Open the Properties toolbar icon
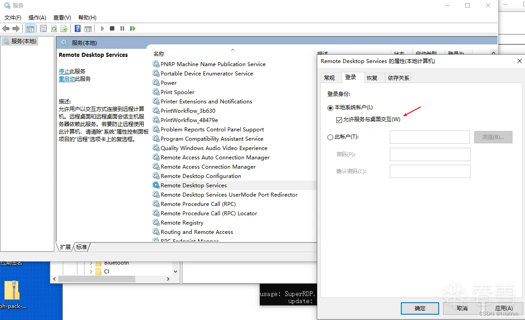Viewport: 525px width, 320px height. tap(43, 29)
